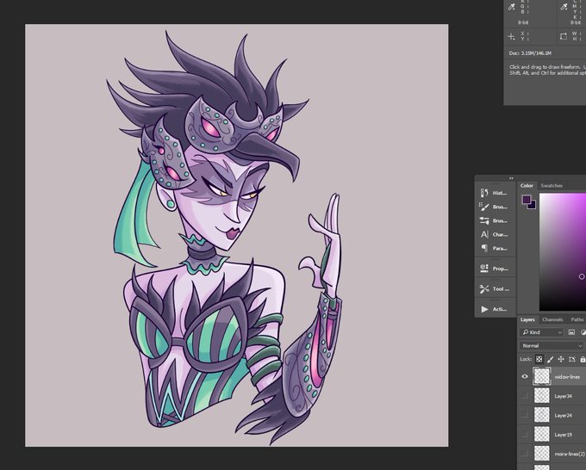
Task: Show Layer 24 visibility
Action: click(525, 415)
